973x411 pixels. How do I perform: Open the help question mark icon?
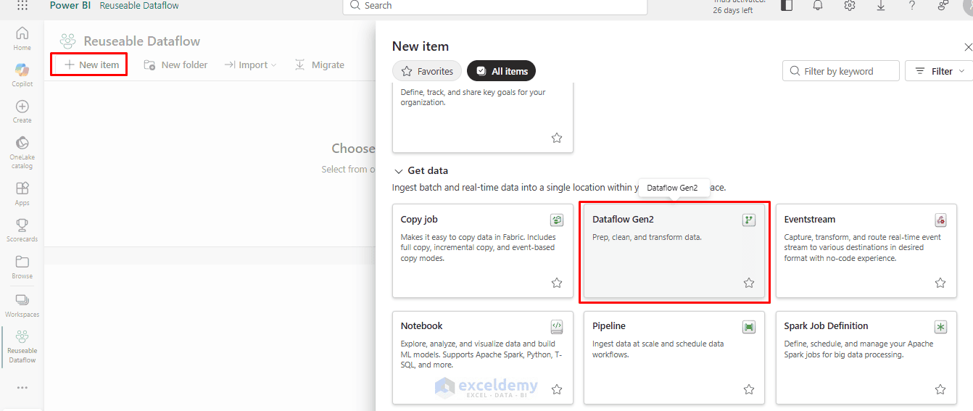(x=912, y=5)
